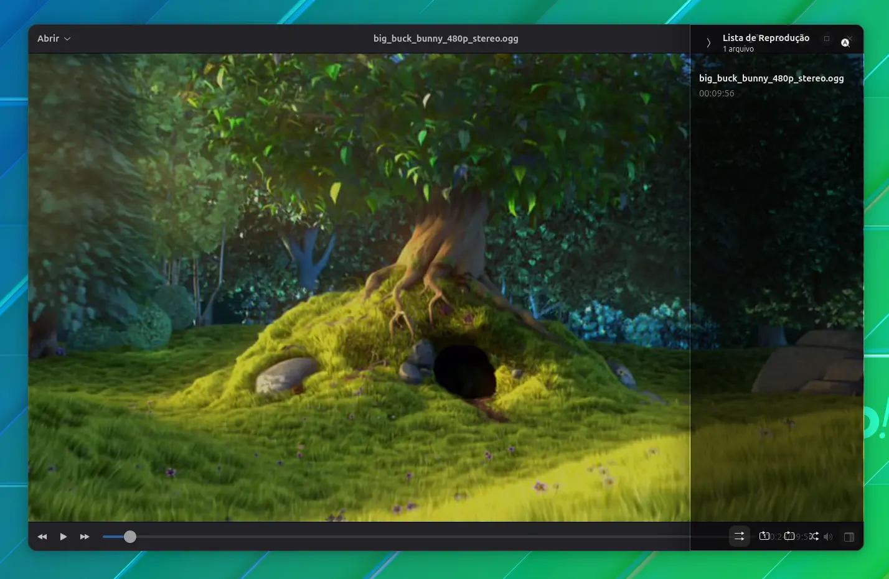Skip forward with the fast-forward button
Image resolution: width=889 pixels, height=579 pixels.
(85, 537)
